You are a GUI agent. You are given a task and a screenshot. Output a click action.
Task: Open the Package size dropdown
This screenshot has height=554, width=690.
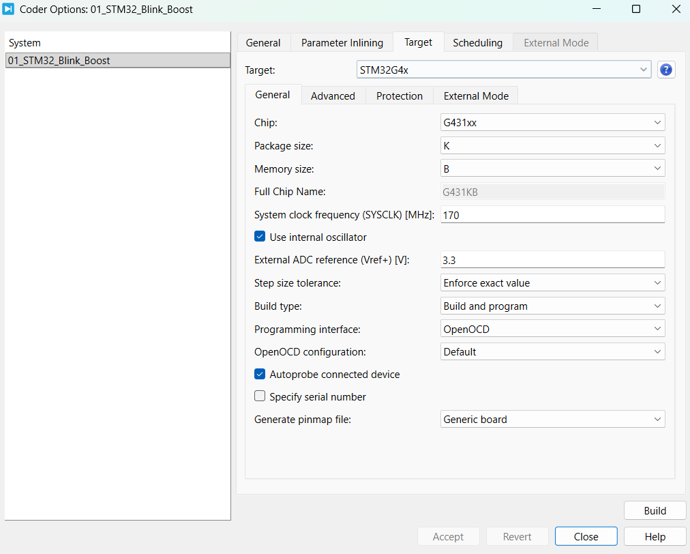click(552, 145)
